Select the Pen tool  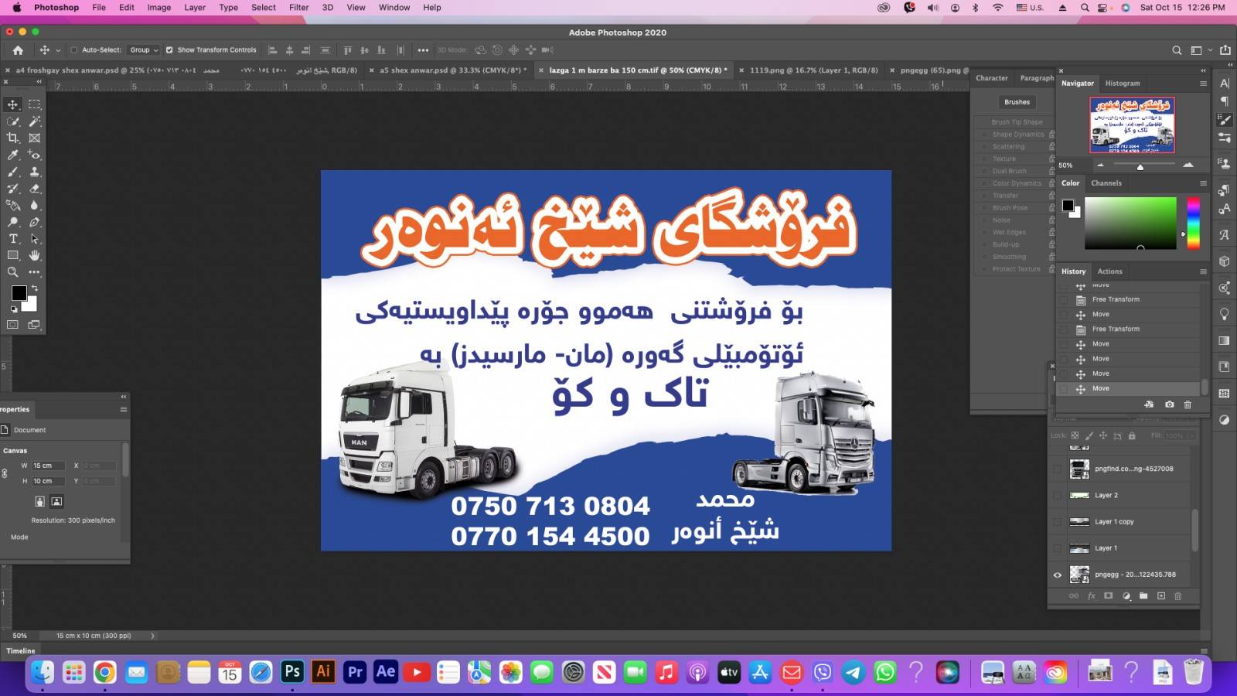click(34, 222)
